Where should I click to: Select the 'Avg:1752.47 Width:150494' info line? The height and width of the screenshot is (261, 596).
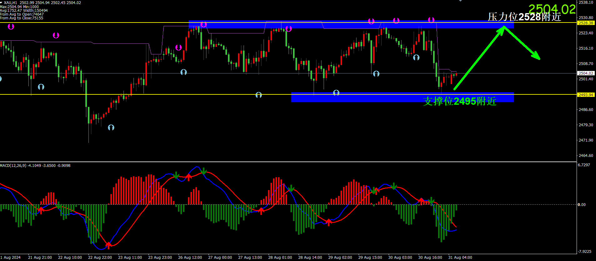coord(24,10)
